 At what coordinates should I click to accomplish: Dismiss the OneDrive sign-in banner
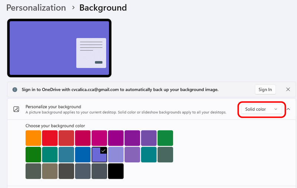(288, 90)
